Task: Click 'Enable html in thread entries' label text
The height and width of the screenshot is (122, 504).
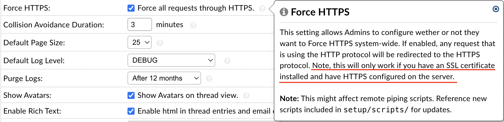Action: tap(204, 111)
